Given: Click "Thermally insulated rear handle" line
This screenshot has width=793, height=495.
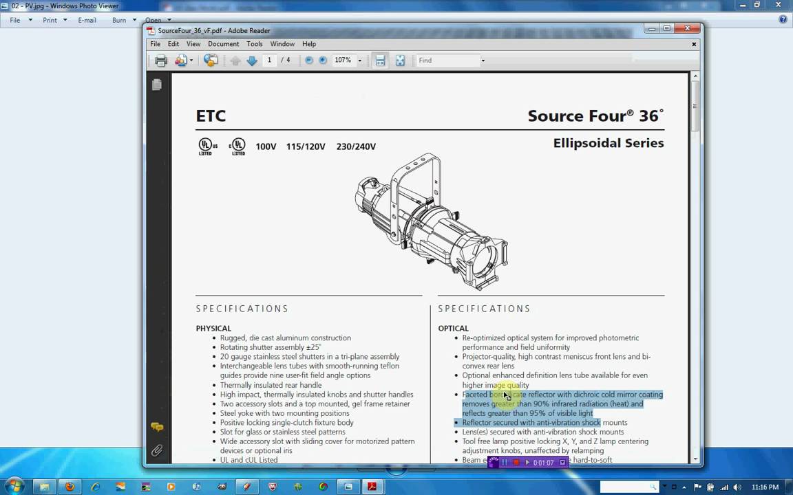Looking at the screenshot, I should (271, 385).
